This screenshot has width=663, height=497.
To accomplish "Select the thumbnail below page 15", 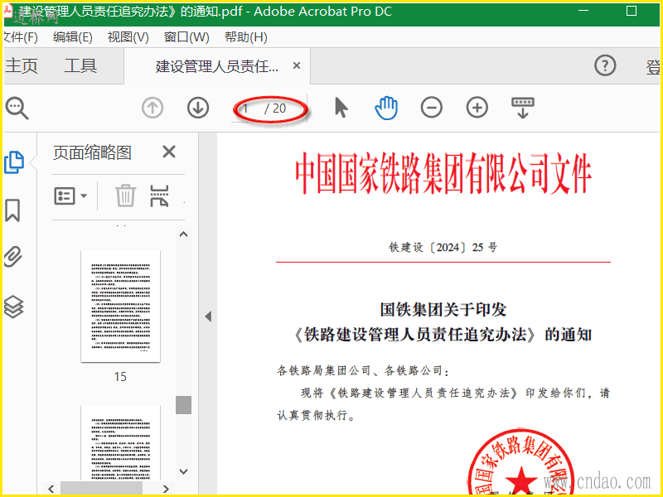I will tap(120, 442).
